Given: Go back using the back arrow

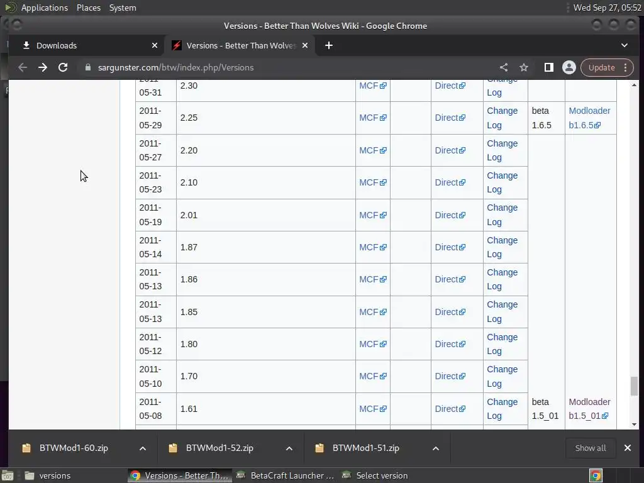Looking at the screenshot, I should pyautogui.click(x=23, y=67).
